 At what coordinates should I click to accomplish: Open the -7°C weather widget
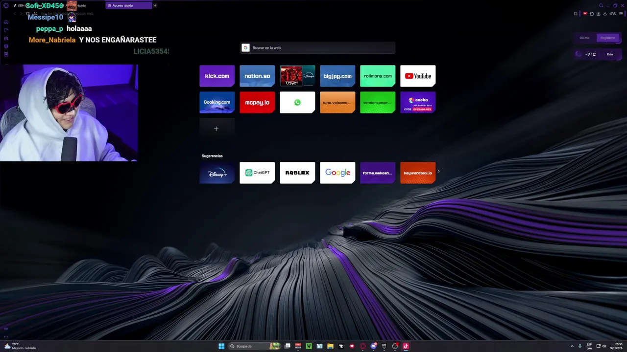coord(587,54)
